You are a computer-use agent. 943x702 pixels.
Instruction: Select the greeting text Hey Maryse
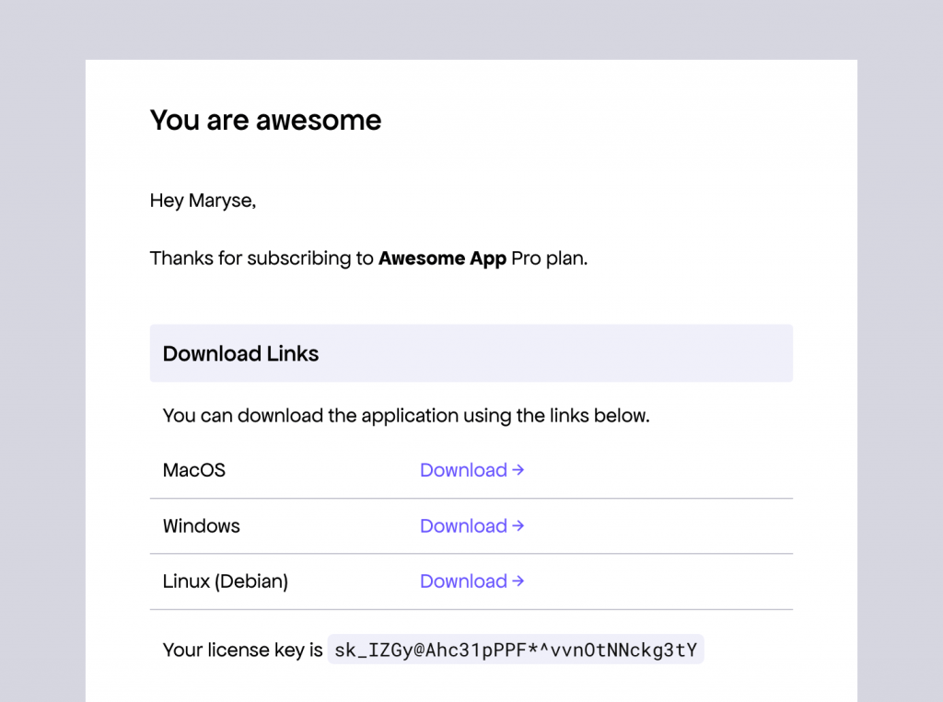point(202,201)
